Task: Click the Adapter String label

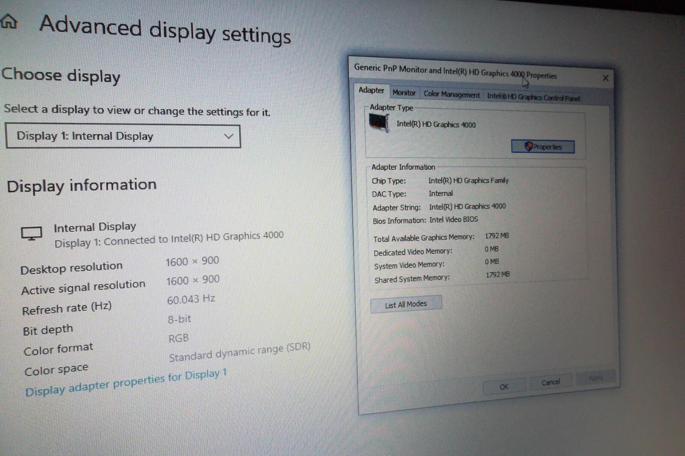Action: pos(396,207)
